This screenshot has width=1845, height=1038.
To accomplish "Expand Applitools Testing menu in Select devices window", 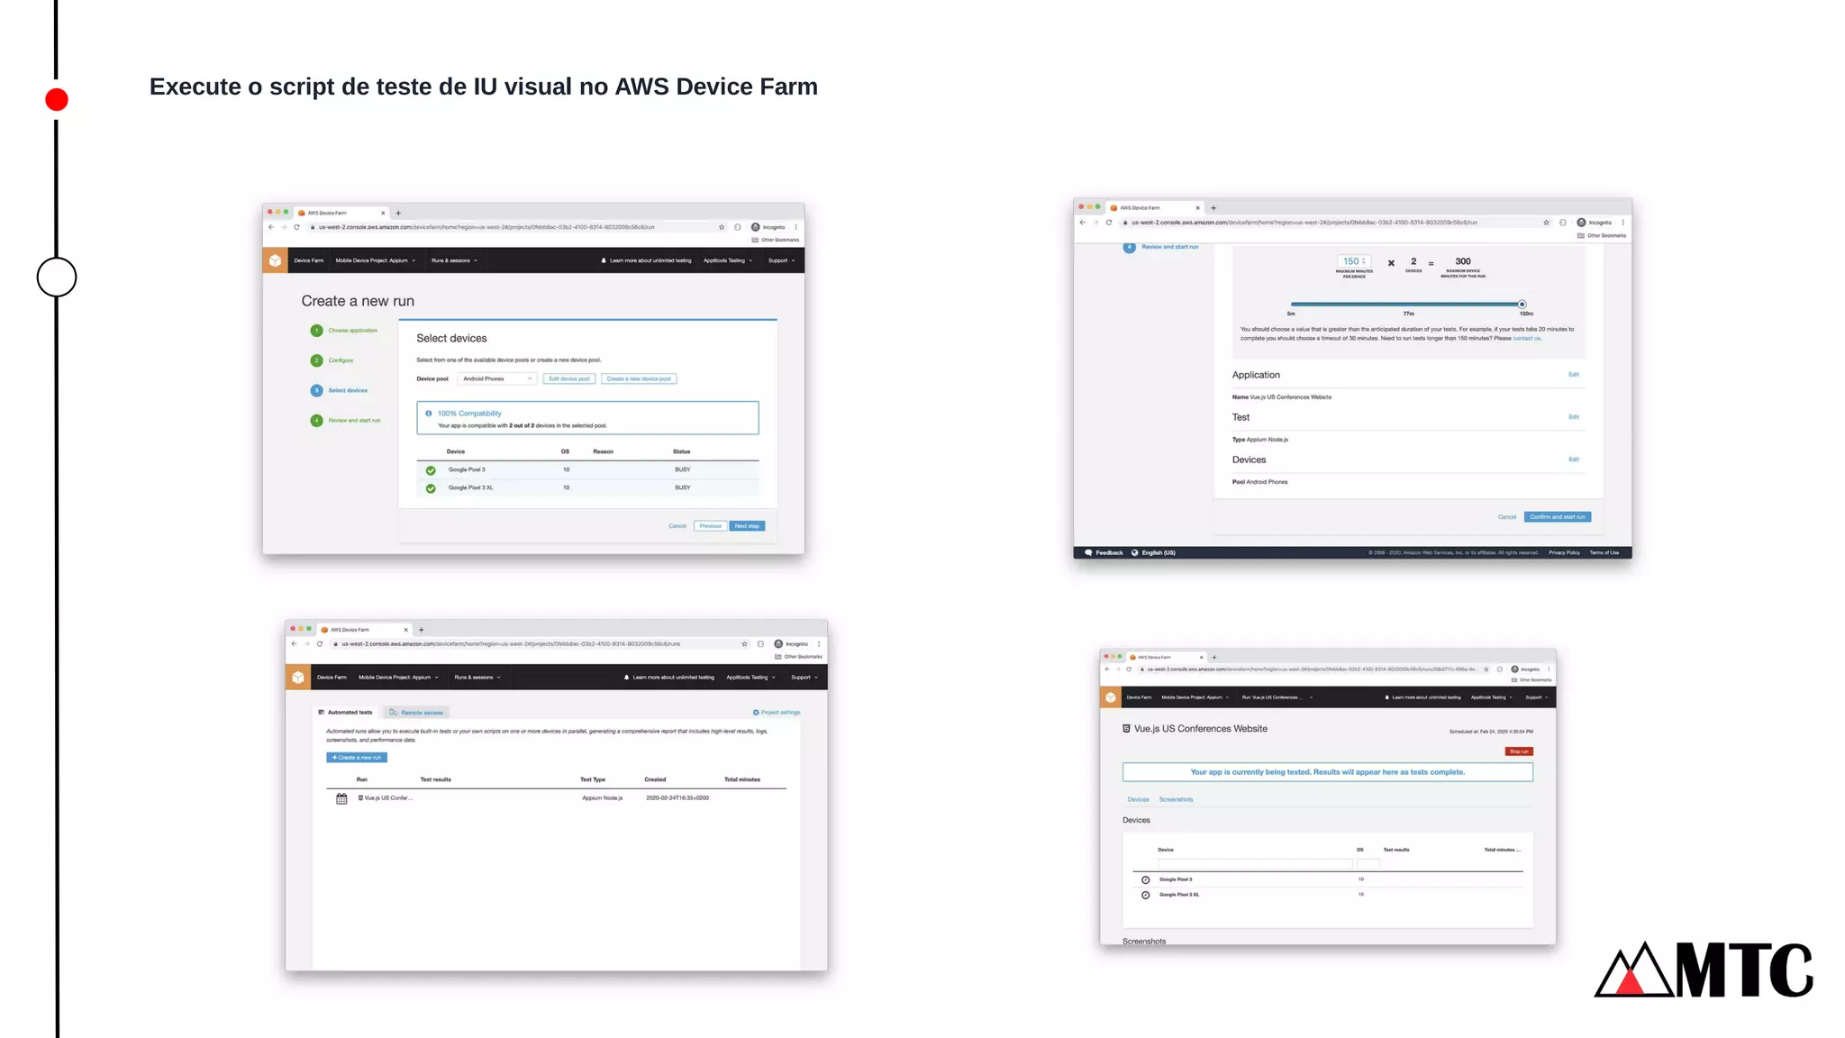I will point(728,260).
